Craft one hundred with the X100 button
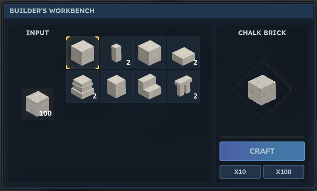 (x=283, y=172)
